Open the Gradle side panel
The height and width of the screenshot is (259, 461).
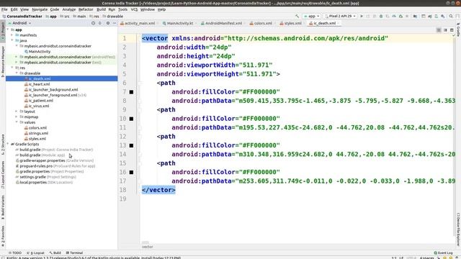pyautogui.click(x=458, y=29)
